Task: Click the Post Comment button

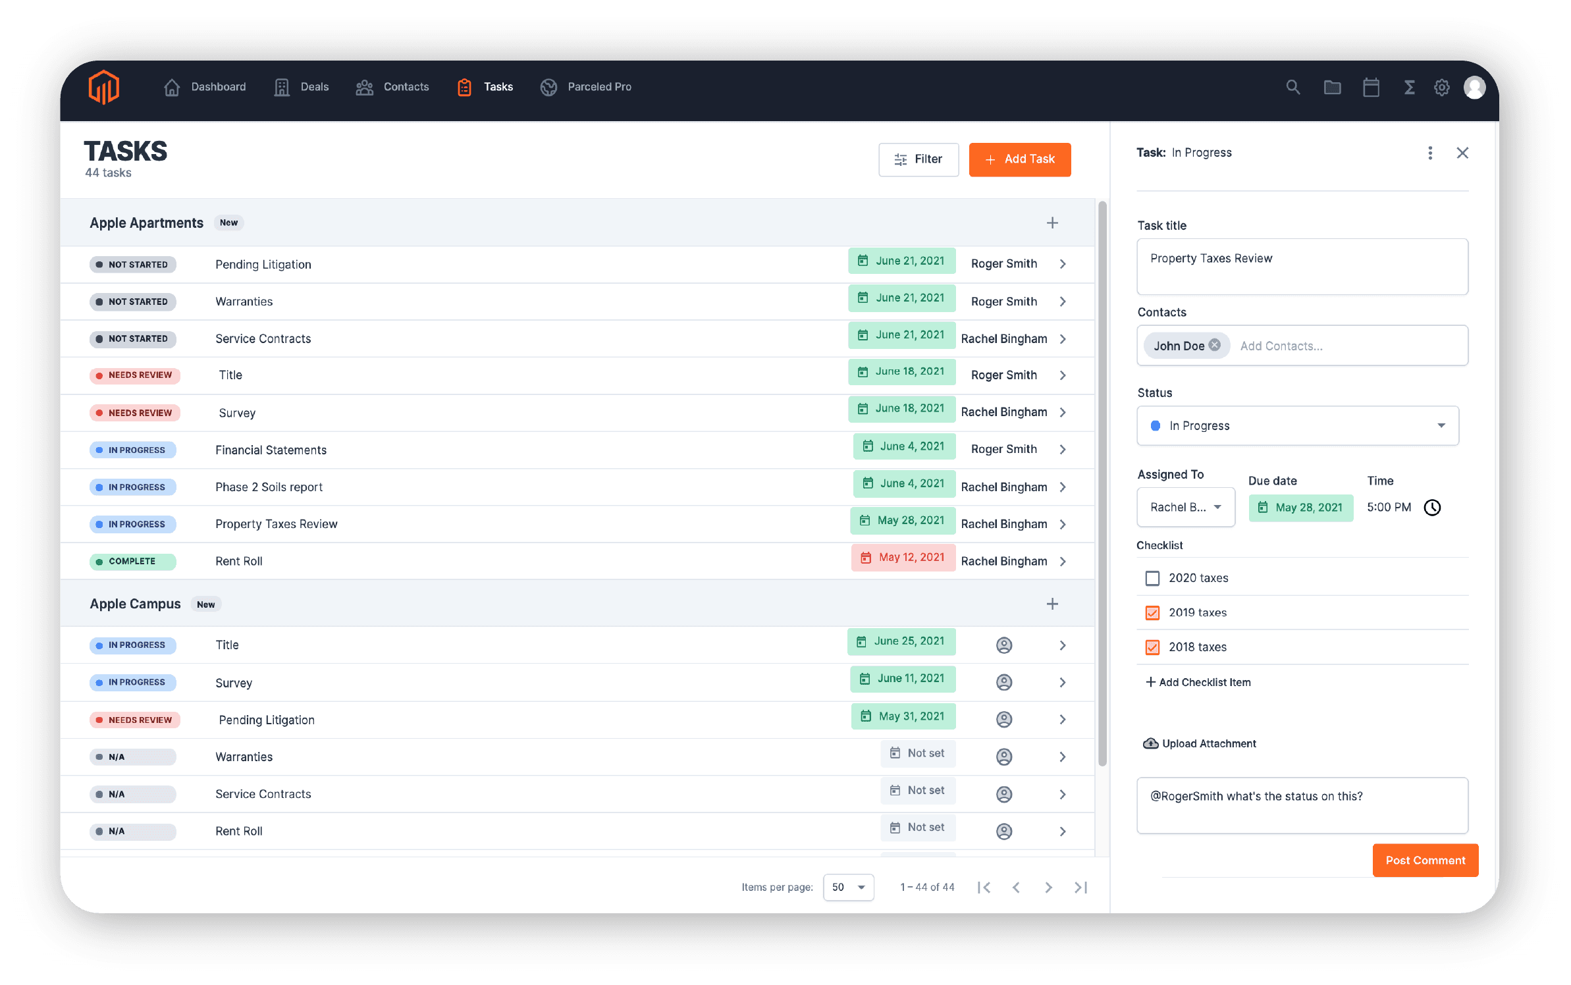Action: click(x=1425, y=860)
